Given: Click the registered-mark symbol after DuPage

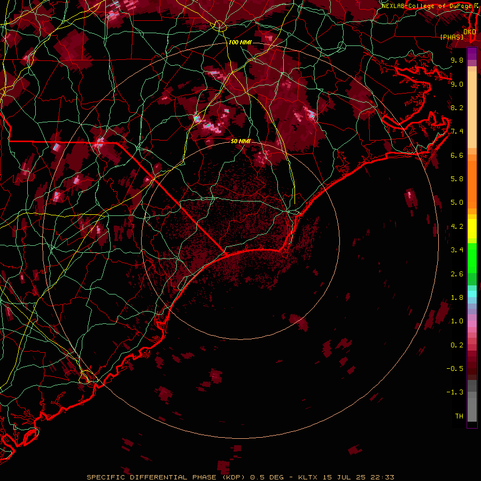Looking at the screenshot, I should click(476, 6).
